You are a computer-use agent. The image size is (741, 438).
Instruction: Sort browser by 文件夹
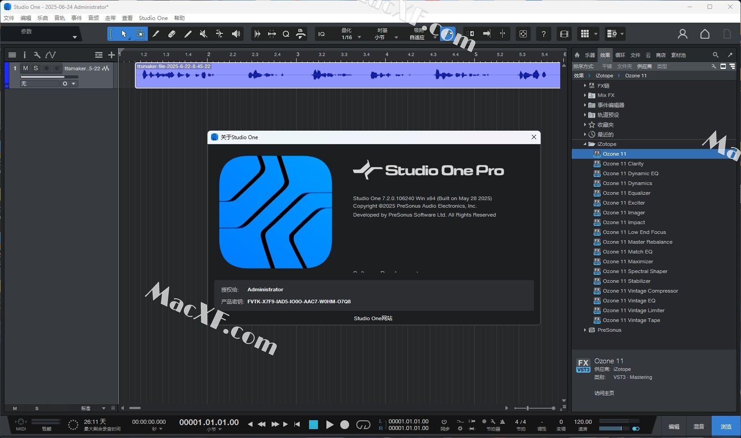pyautogui.click(x=624, y=66)
